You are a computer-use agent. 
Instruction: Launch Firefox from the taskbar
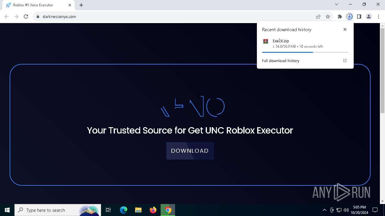pyautogui.click(x=153, y=210)
